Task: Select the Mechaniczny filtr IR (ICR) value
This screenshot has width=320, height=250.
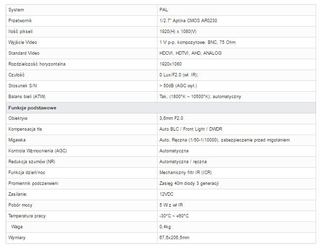Action: pos(186,172)
